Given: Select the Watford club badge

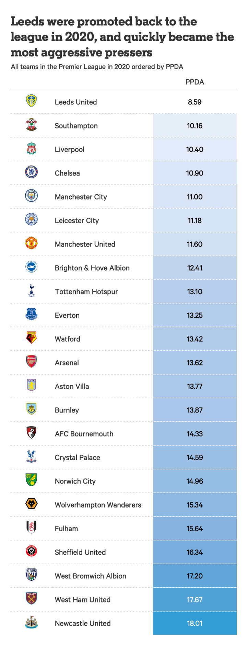Looking at the screenshot, I should point(32,338).
